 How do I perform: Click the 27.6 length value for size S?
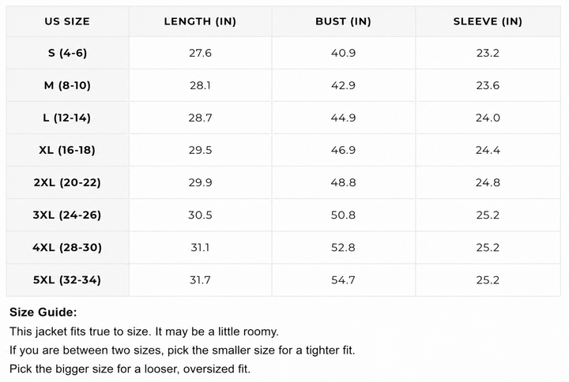tap(200, 54)
